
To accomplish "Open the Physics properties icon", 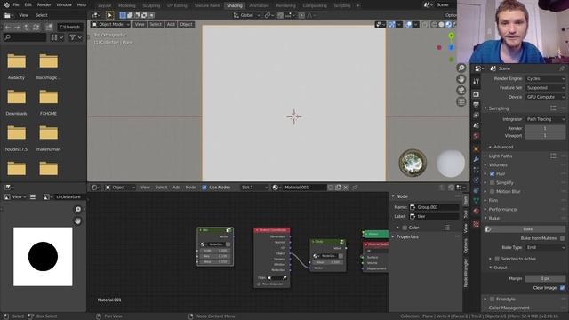I will tap(477, 180).
